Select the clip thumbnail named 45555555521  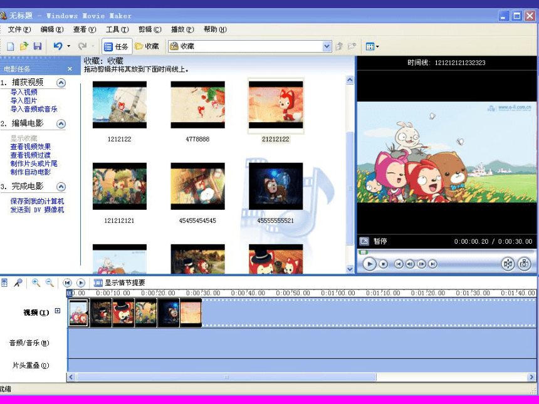click(276, 186)
